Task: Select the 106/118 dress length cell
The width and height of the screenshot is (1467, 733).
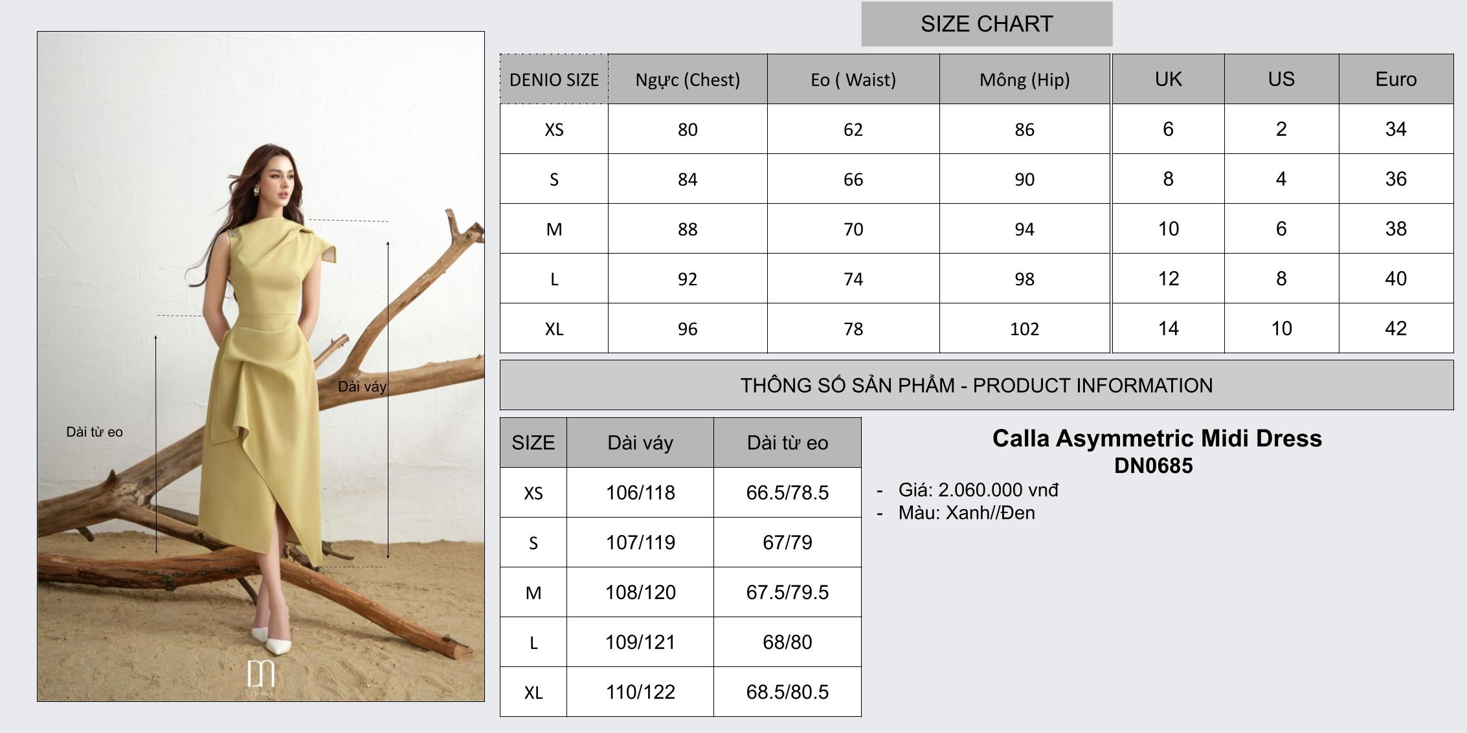Action: [640, 493]
